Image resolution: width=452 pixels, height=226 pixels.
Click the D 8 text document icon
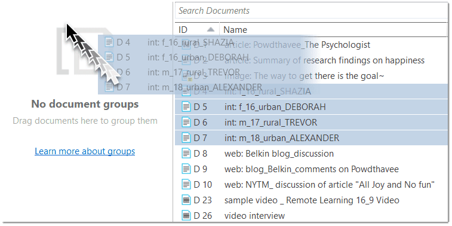(x=186, y=154)
